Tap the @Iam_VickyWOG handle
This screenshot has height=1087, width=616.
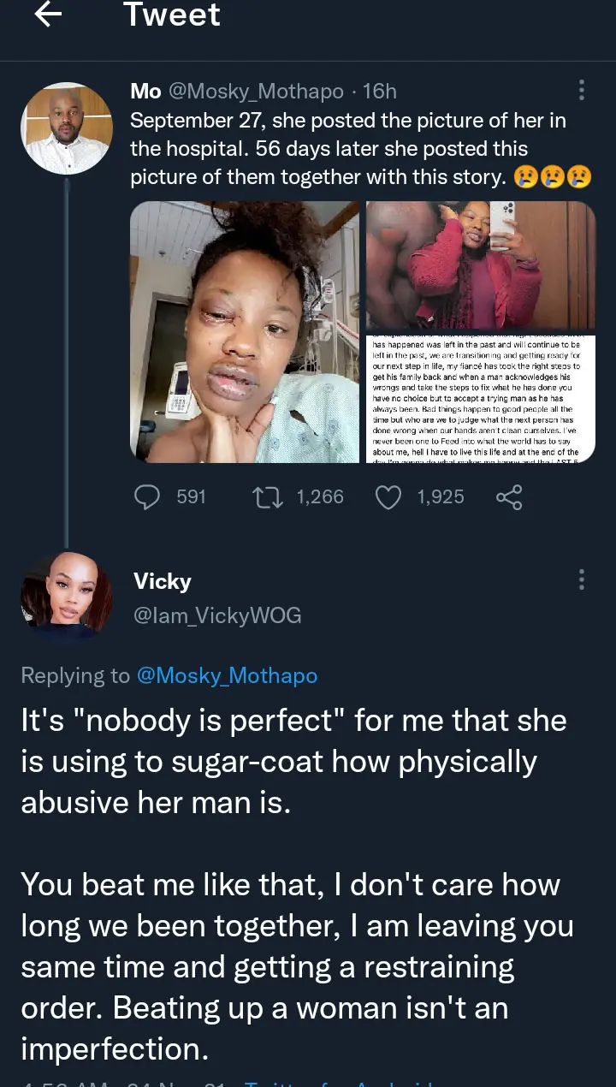click(217, 615)
